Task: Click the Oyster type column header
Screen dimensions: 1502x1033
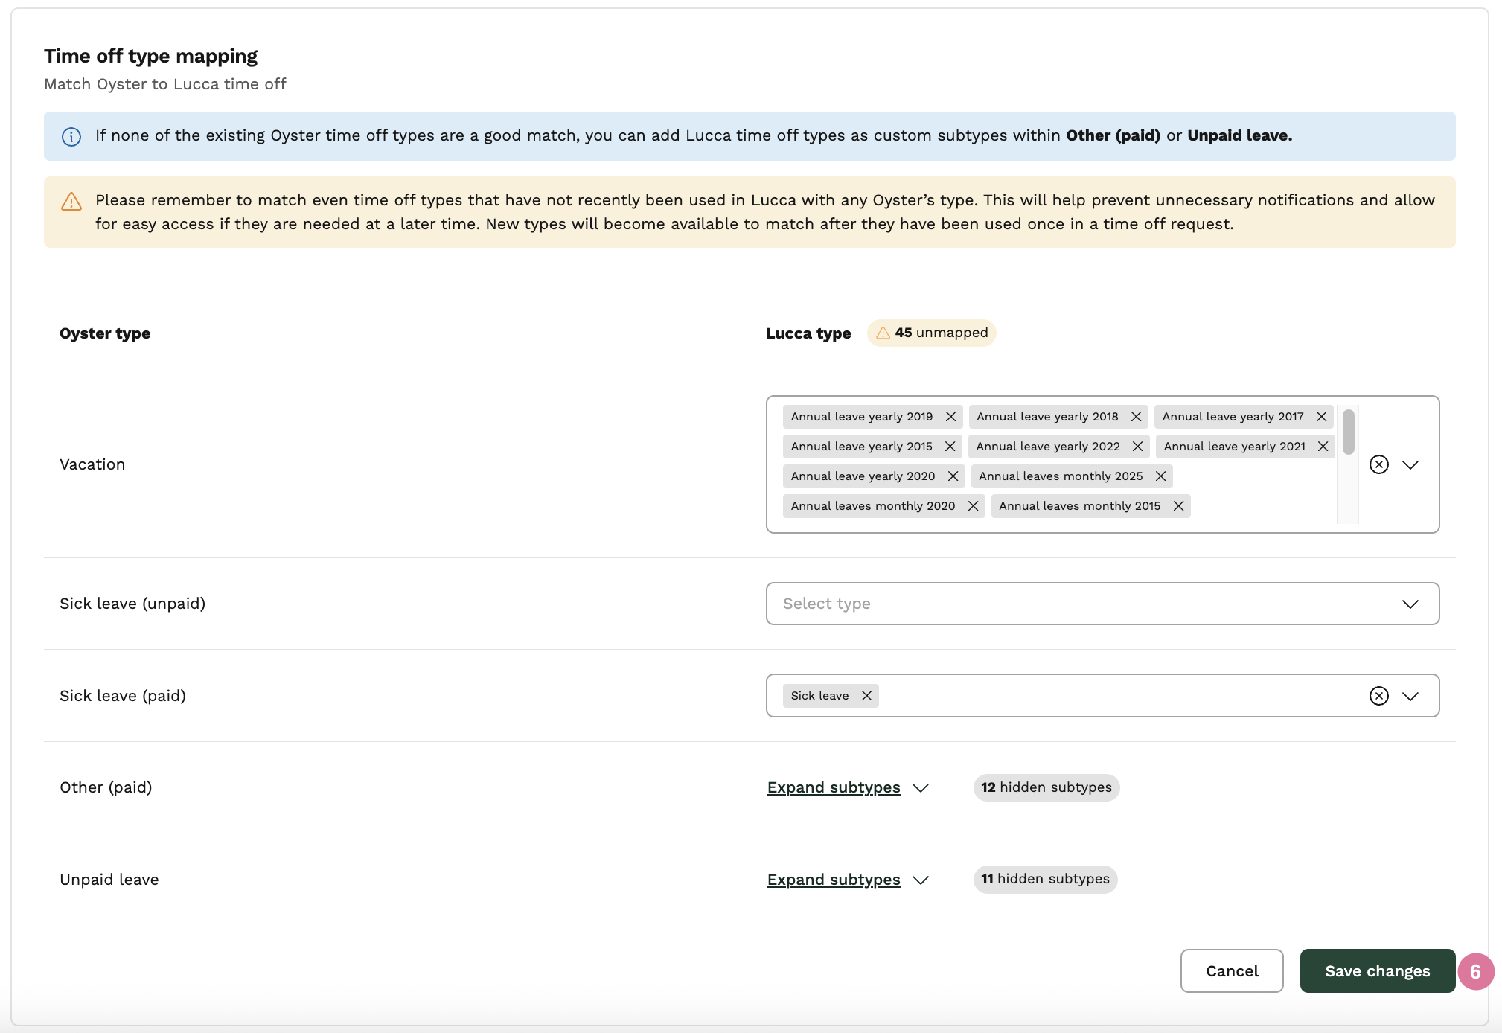Action: pos(105,333)
